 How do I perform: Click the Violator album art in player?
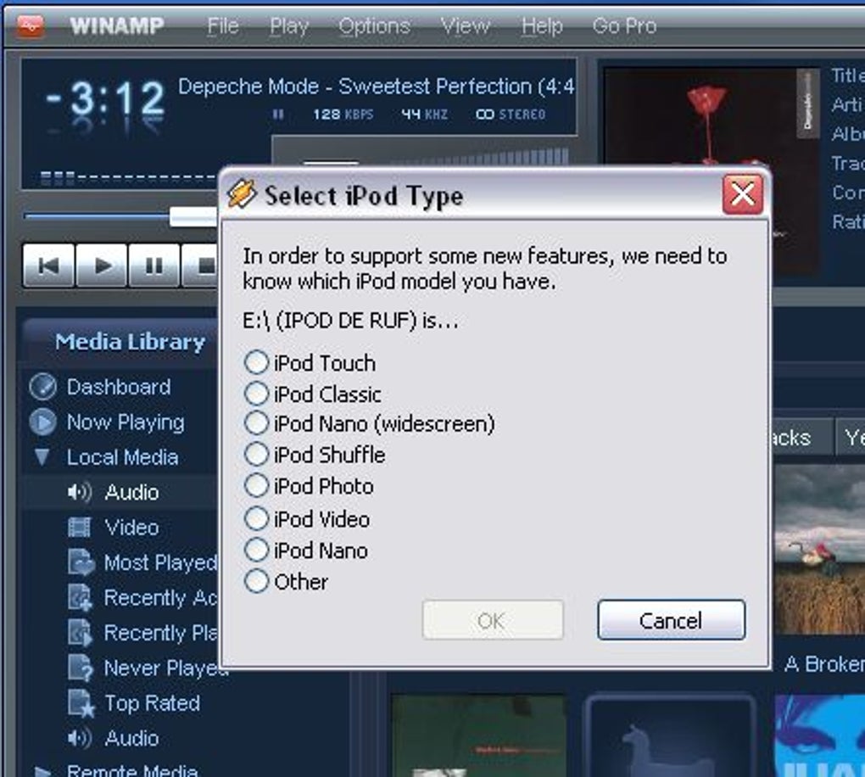pyautogui.click(x=712, y=171)
